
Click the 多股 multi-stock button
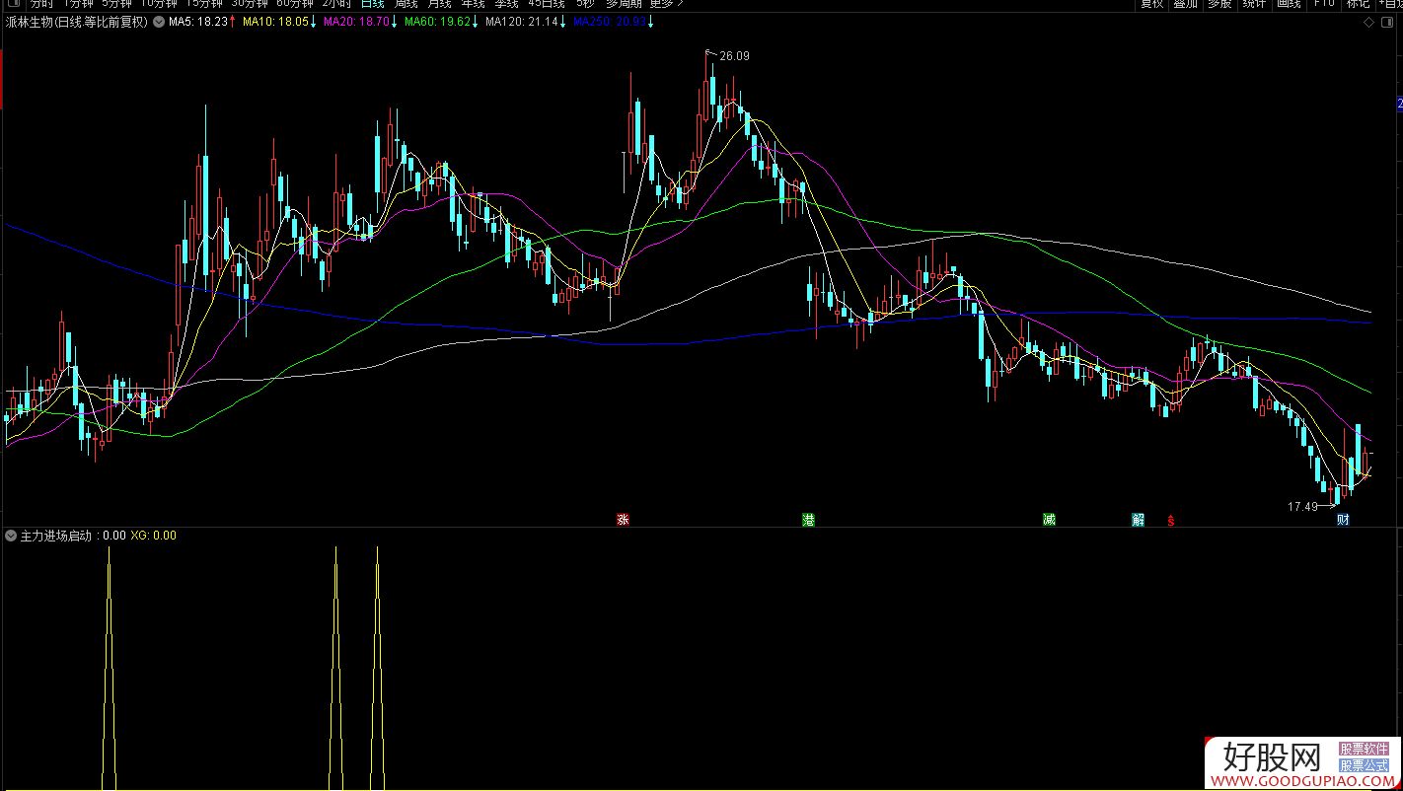click(1219, 4)
